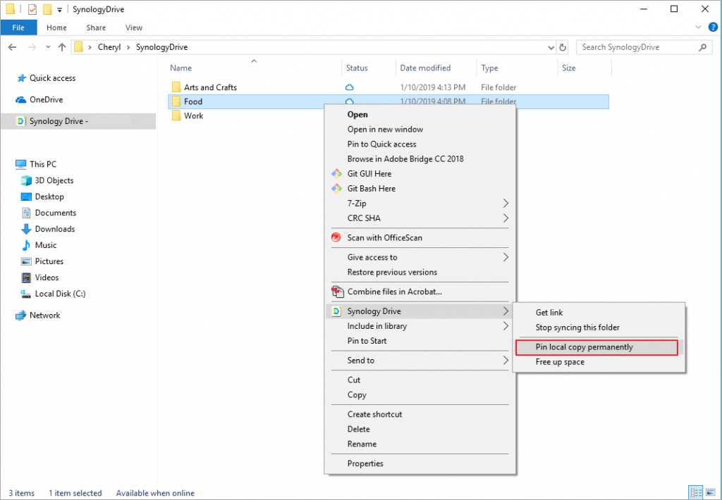Open Customize Quick Access Toolbar dropdown

(59, 10)
